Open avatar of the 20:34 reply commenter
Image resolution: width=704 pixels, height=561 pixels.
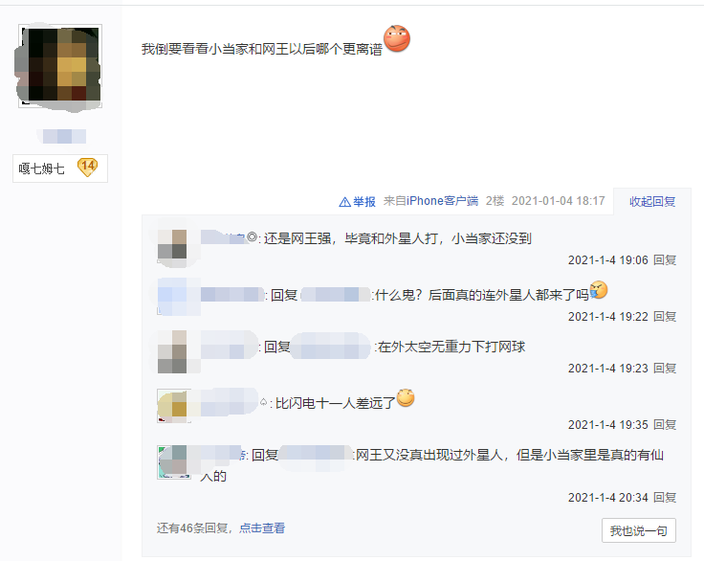pos(173,462)
